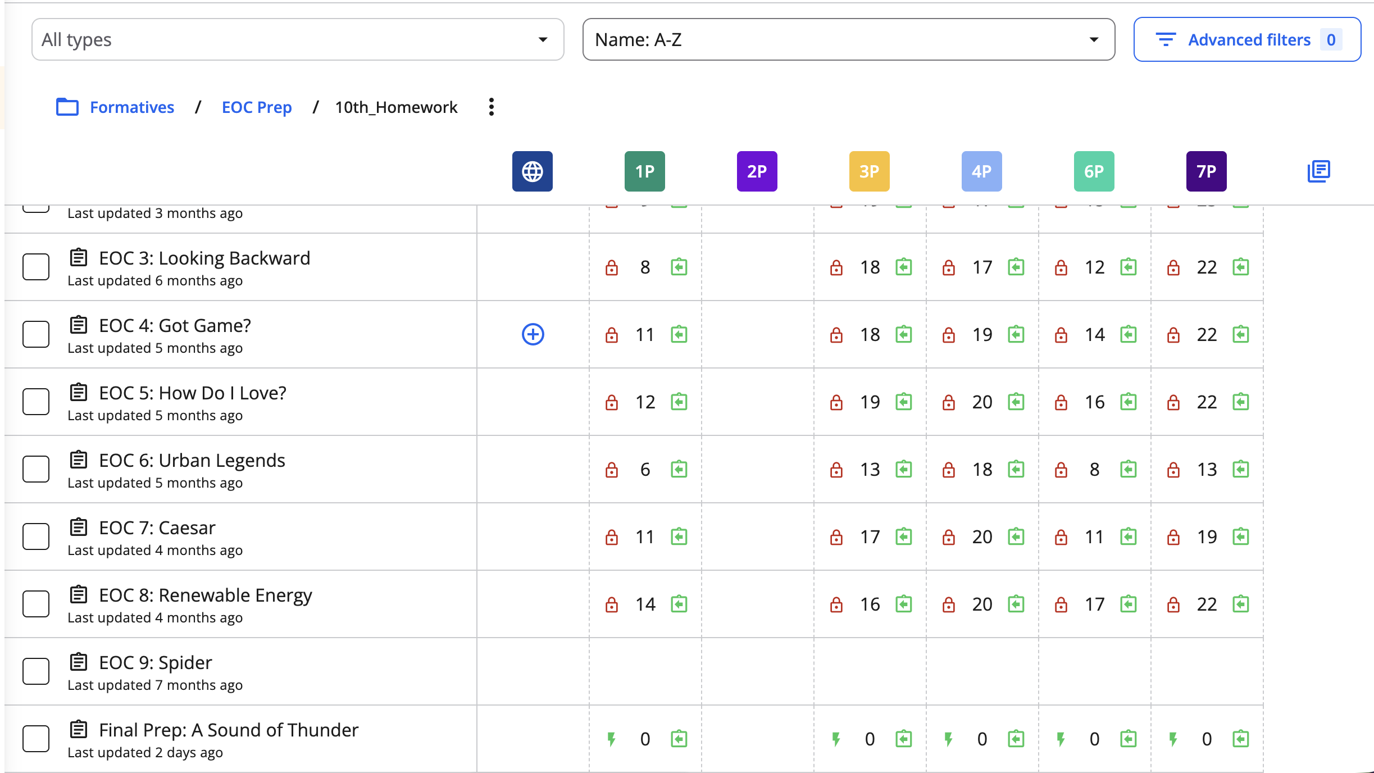Click green results icon for EOC 7 in 6P
1374x773 pixels.
pyautogui.click(x=1128, y=536)
